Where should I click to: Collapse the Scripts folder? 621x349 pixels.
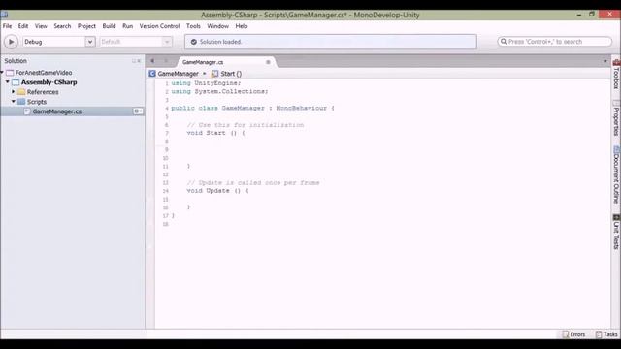coord(13,101)
